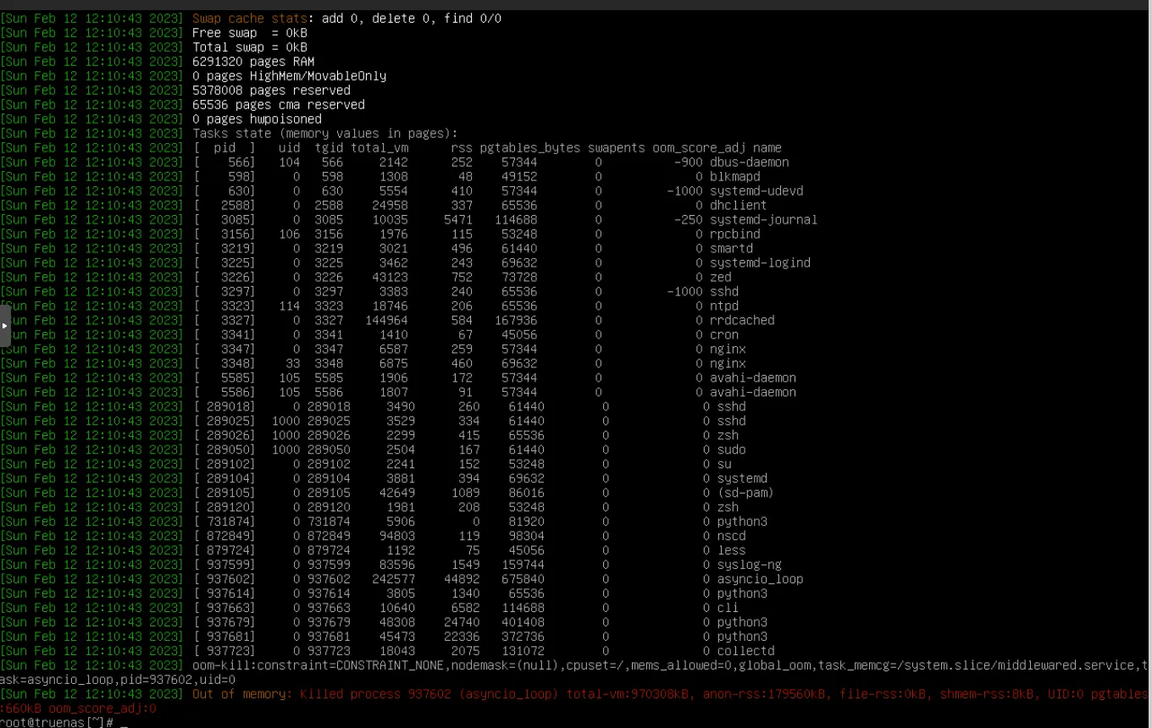Click the 'Free swap = 0kB' line
The height and width of the screenshot is (728, 1152).
point(249,33)
